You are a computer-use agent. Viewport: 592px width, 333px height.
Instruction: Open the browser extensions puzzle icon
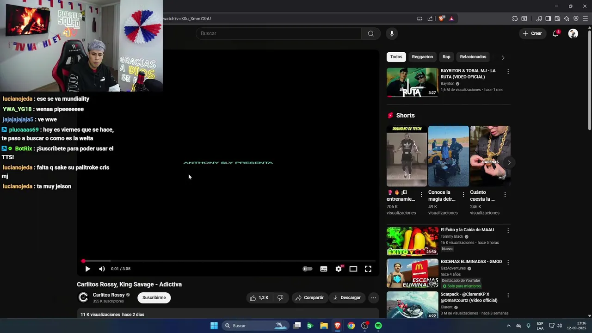tap(515, 18)
